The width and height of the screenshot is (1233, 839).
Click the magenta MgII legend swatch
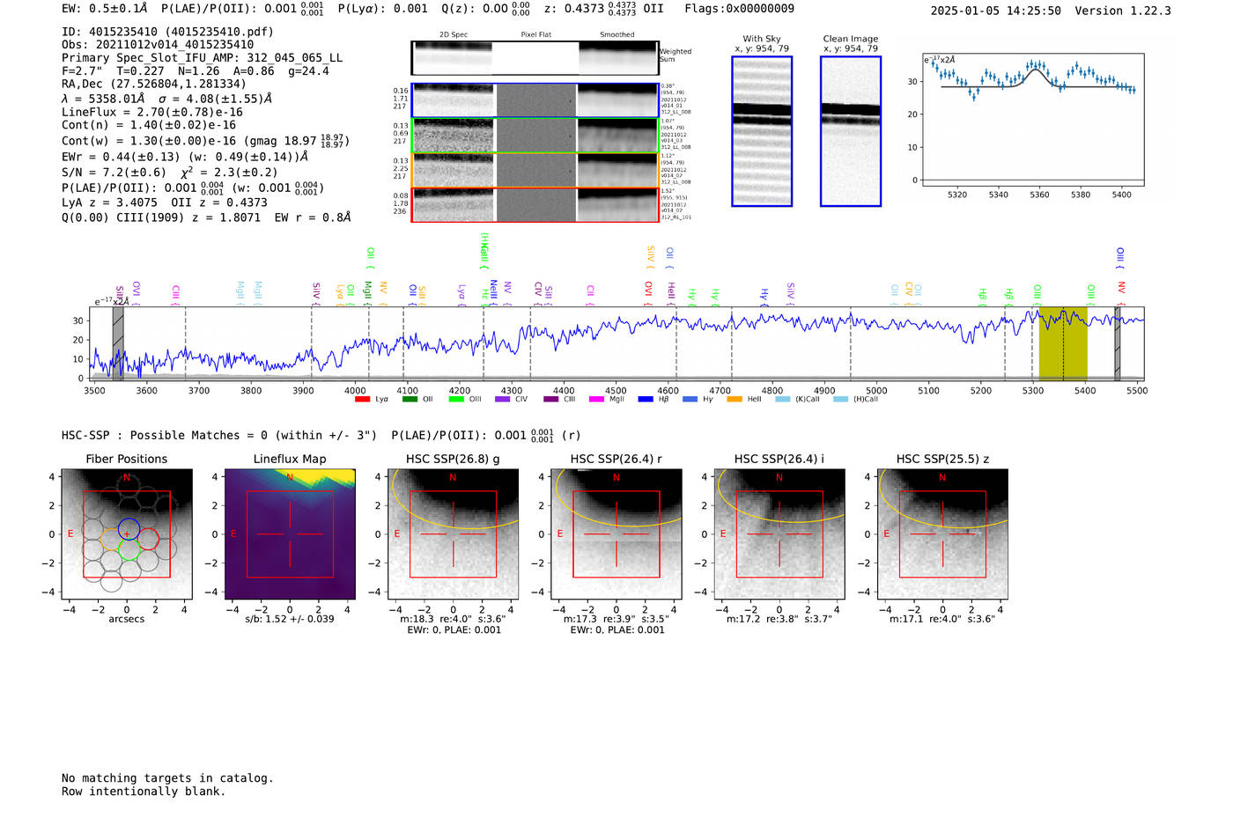coord(596,400)
